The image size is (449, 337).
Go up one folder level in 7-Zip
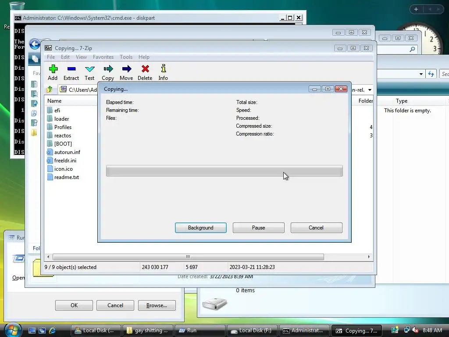pyautogui.click(x=50, y=90)
